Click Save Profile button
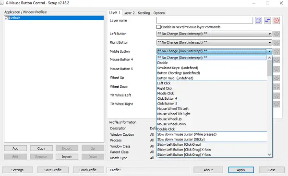The image size is (288, 176). point(53,170)
